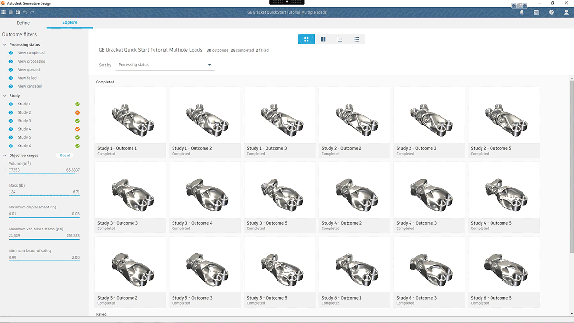Open the user account profile
Screen dimensions: 574x323
pyautogui.click(x=566, y=12)
